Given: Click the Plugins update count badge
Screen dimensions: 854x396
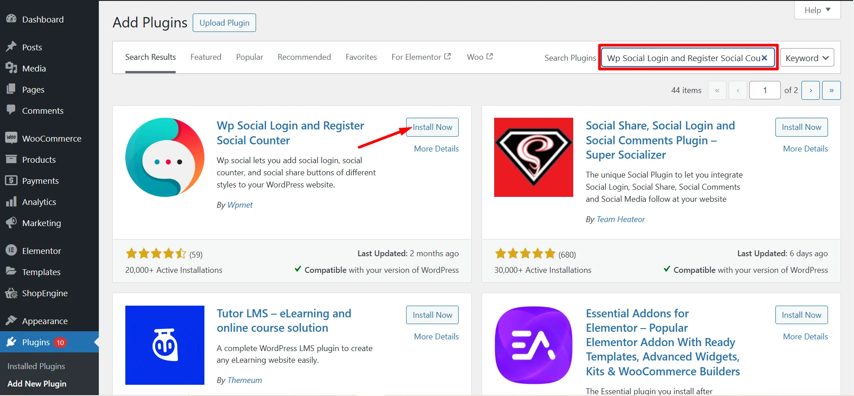Looking at the screenshot, I should (60, 343).
